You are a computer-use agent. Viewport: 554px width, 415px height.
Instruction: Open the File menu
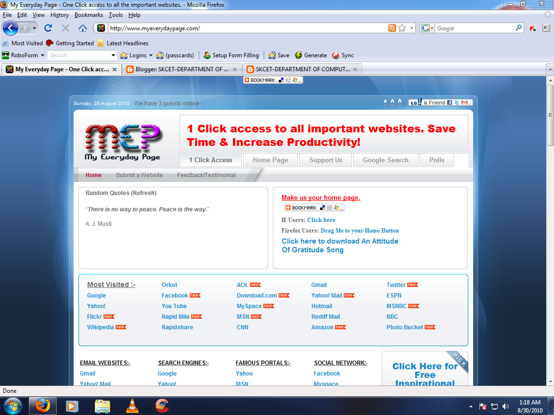coord(7,15)
